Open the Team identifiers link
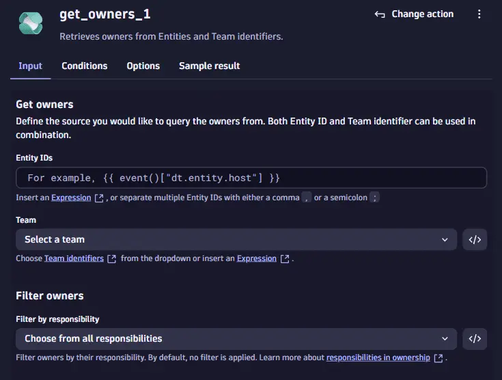This screenshot has width=502, height=380. [x=74, y=259]
